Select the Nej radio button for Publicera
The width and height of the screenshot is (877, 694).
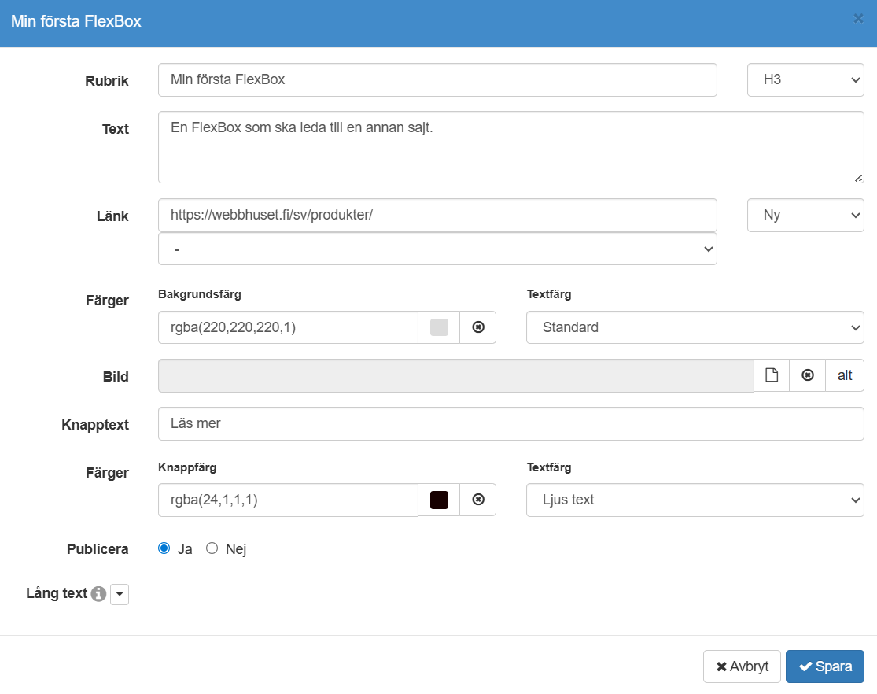point(212,548)
